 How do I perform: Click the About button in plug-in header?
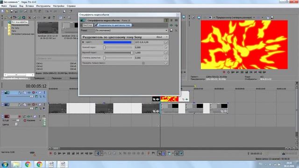159,37
